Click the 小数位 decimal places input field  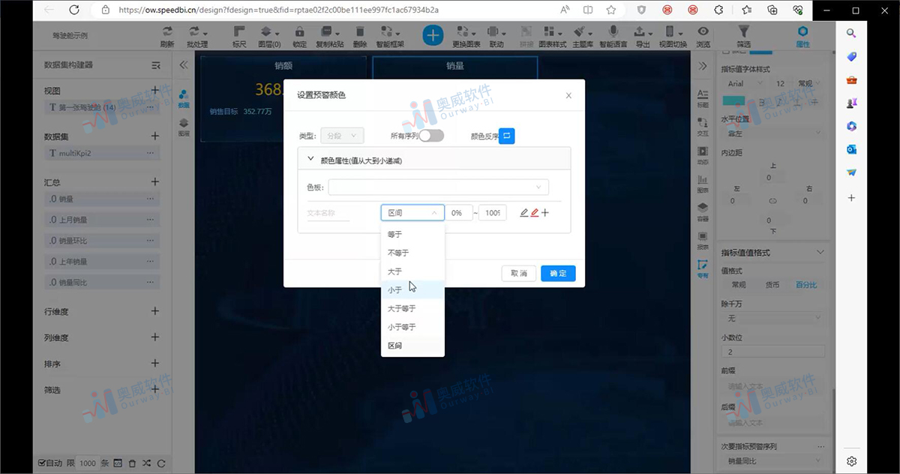[x=773, y=351]
